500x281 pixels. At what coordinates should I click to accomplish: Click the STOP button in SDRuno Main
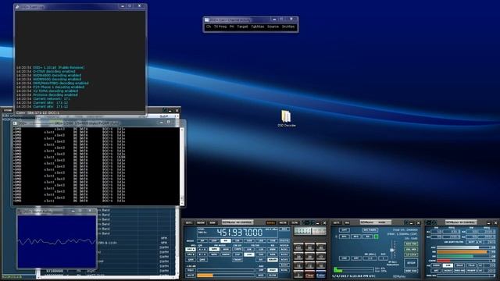(411, 263)
